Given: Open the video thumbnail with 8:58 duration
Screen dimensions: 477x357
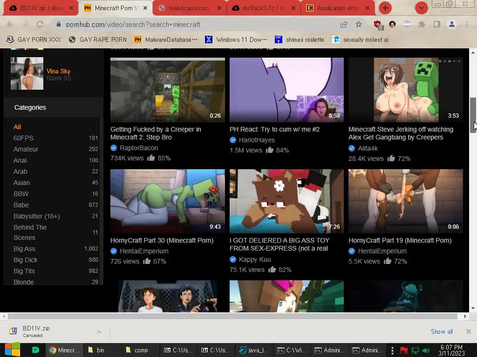Looking at the screenshot, I should click(286, 90).
